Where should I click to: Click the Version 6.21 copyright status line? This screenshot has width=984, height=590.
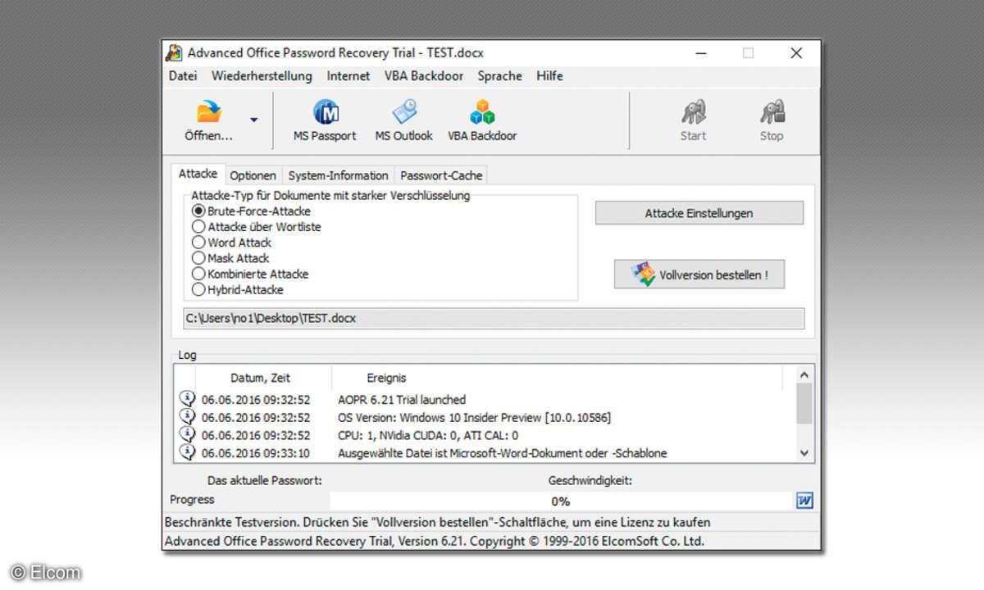pos(435,541)
